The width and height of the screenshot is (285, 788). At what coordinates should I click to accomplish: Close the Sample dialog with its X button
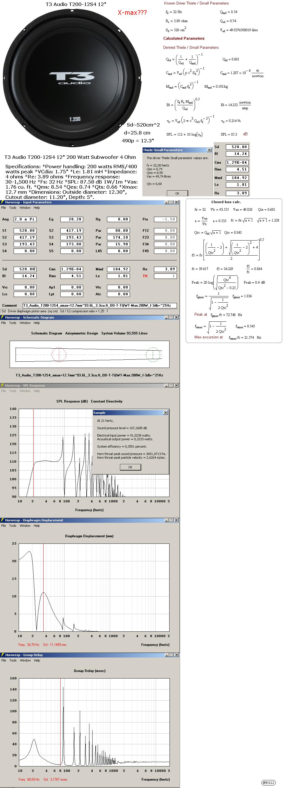point(165,413)
